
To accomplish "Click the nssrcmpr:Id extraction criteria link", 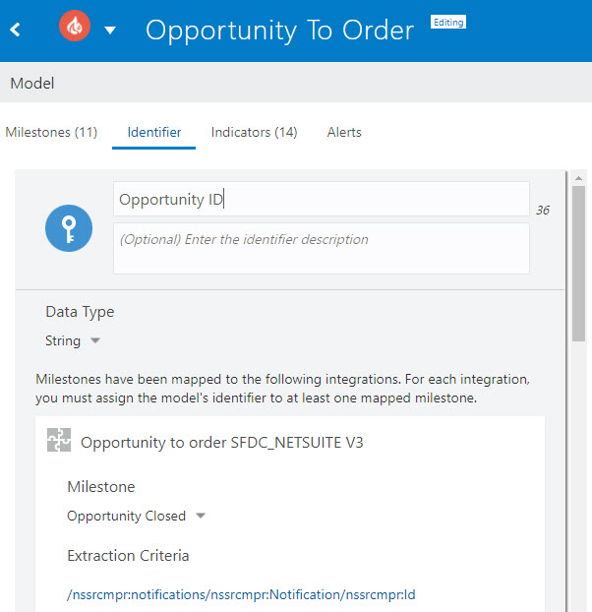I will click(x=241, y=595).
